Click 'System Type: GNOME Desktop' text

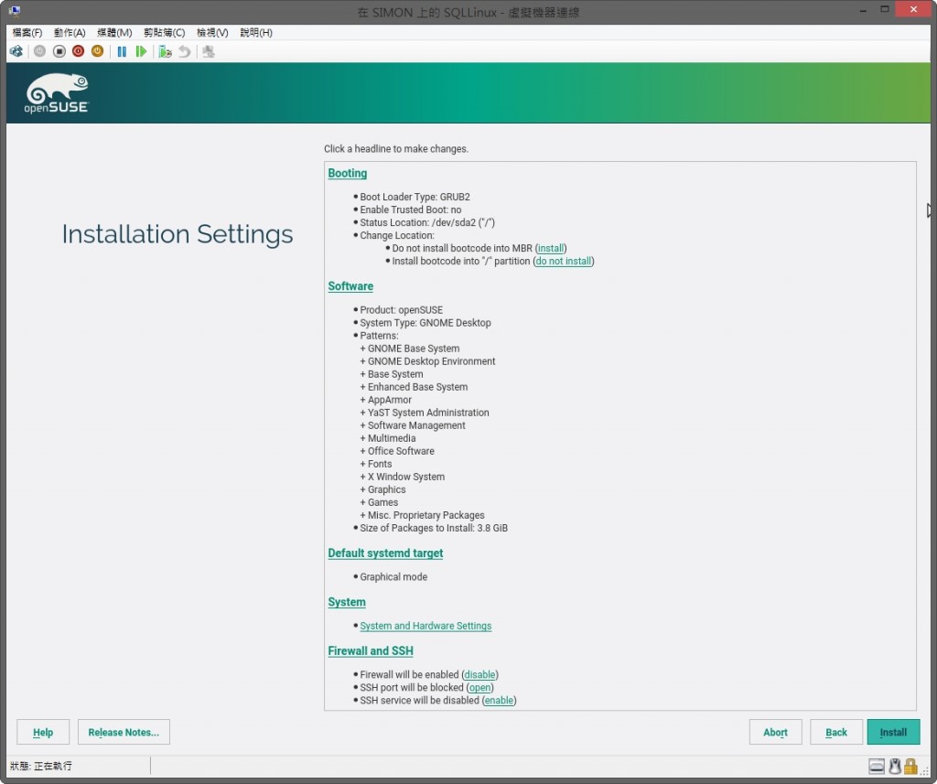pos(425,323)
